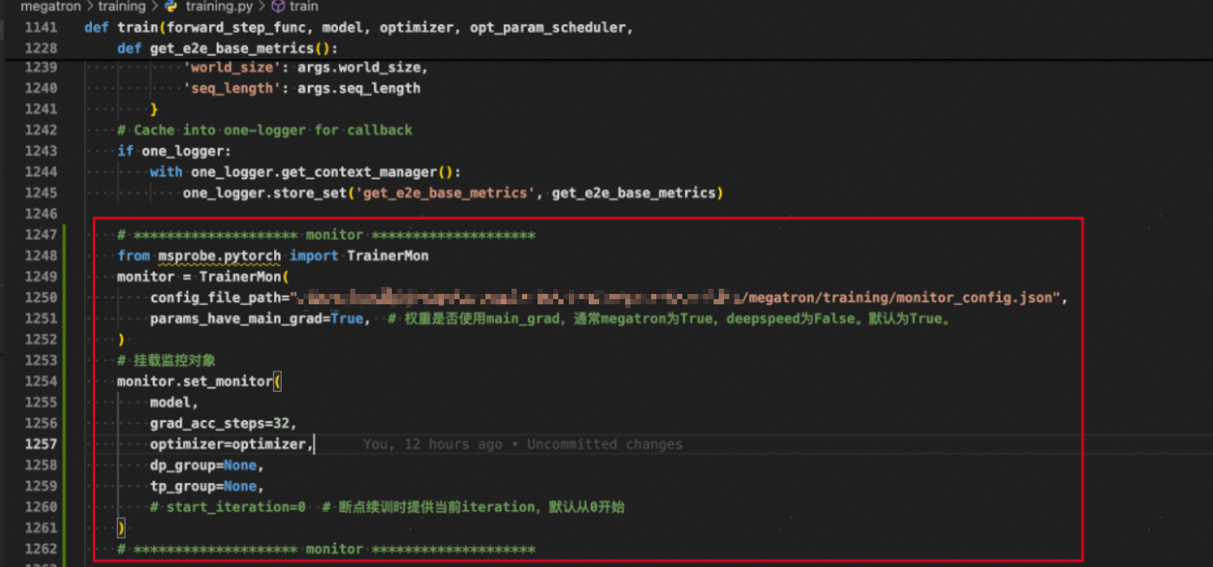Click "'world_size': args.world_size," line
The width and height of the screenshot is (1213, 567).
coord(305,67)
